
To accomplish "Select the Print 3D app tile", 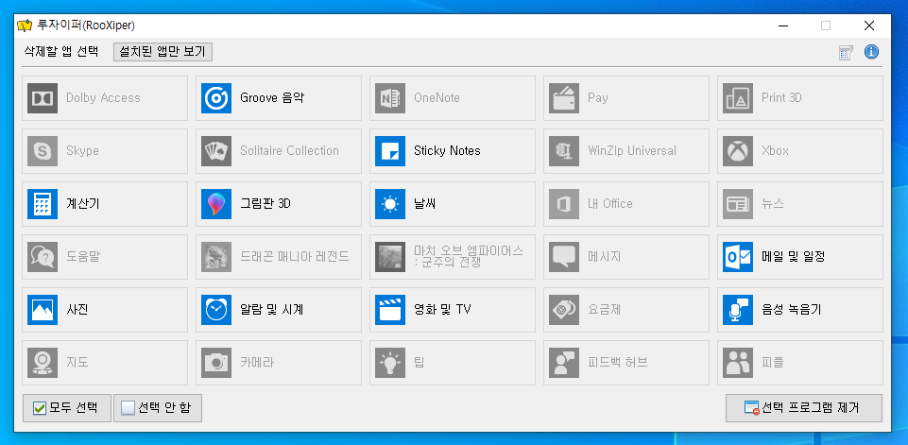I will [800, 98].
